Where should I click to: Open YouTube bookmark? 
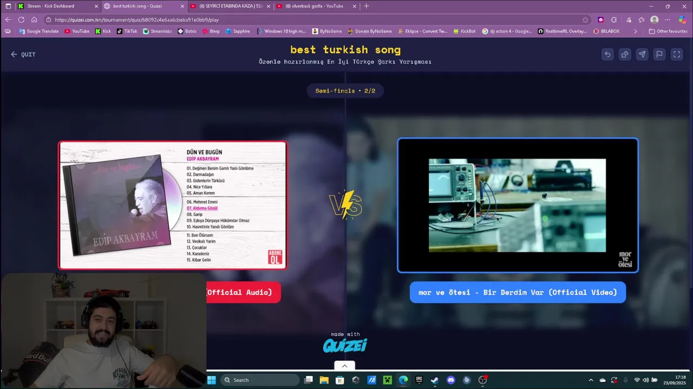pyautogui.click(x=77, y=31)
